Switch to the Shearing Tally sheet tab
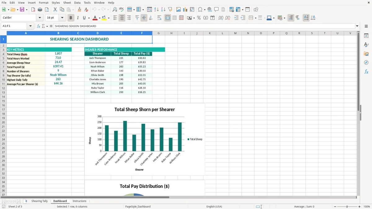This screenshot has height=209, width=372. [39, 201]
